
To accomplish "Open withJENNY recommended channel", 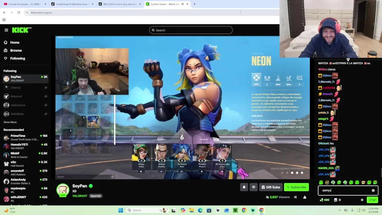I will [x=25, y=199].
